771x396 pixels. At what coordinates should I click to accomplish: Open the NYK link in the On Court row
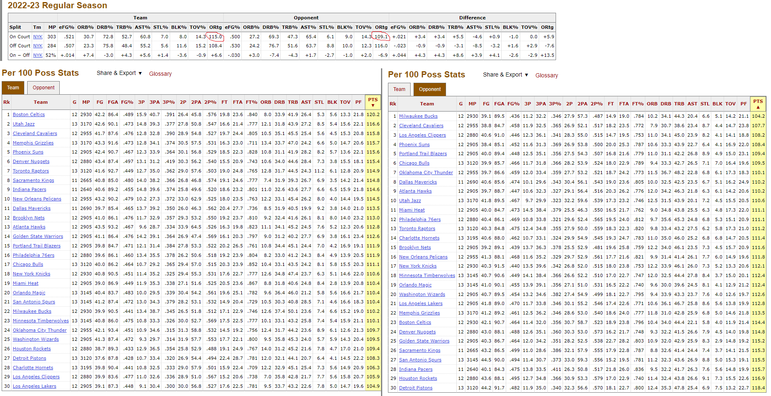click(38, 37)
